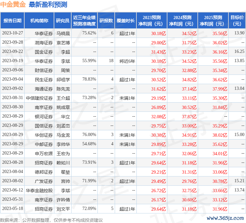This screenshot has height=223, width=246.
Task: Click researcher name 马晓晨
Action: click(63, 33)
